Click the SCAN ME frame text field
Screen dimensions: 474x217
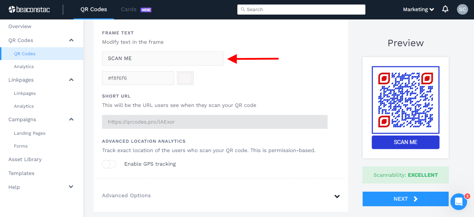(163, 58)
